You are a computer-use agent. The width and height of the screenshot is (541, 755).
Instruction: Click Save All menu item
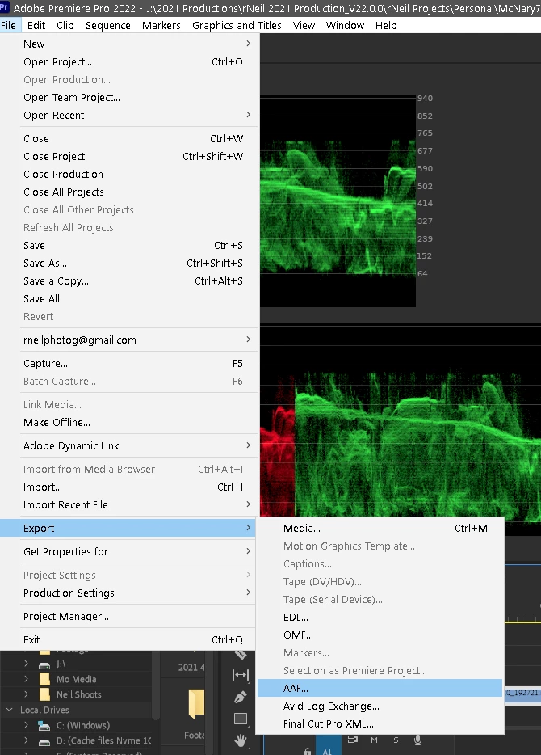tap(130, 298)
